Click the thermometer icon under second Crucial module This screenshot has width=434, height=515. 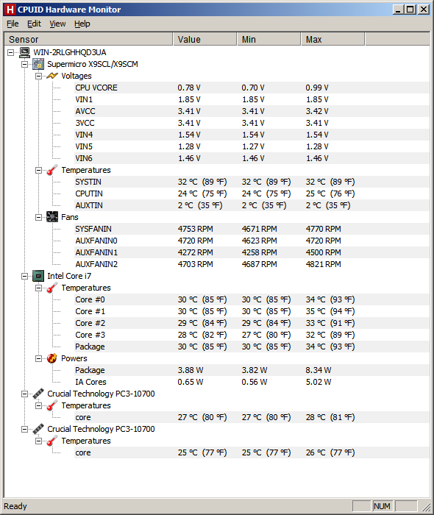[52, 441]
